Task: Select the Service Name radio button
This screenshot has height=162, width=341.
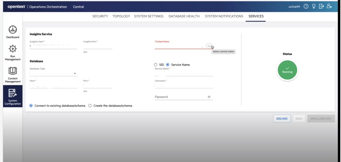Action: point(168,65)
